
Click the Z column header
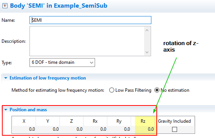click(x=71, y=121)
